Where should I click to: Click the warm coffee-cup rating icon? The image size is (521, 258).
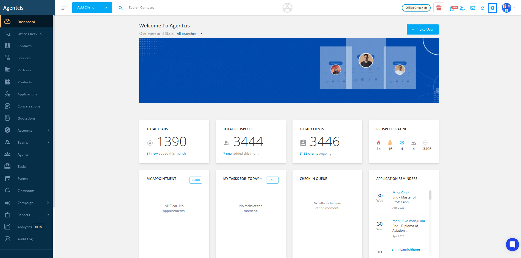coord(390,143)
